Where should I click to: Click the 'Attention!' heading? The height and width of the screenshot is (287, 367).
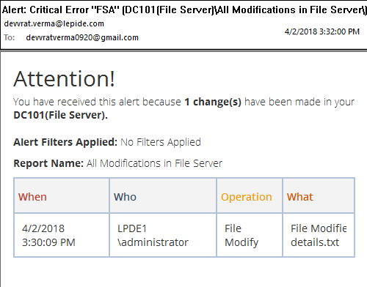(x=64, y=79)
